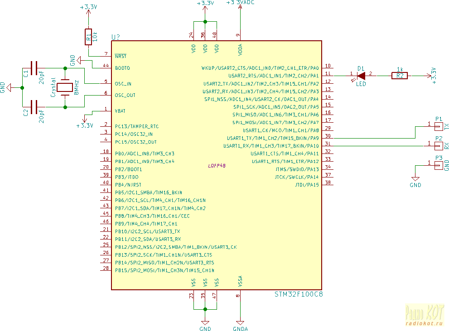
Task: Click the P1 TX connector
Action: coord(439,126)
